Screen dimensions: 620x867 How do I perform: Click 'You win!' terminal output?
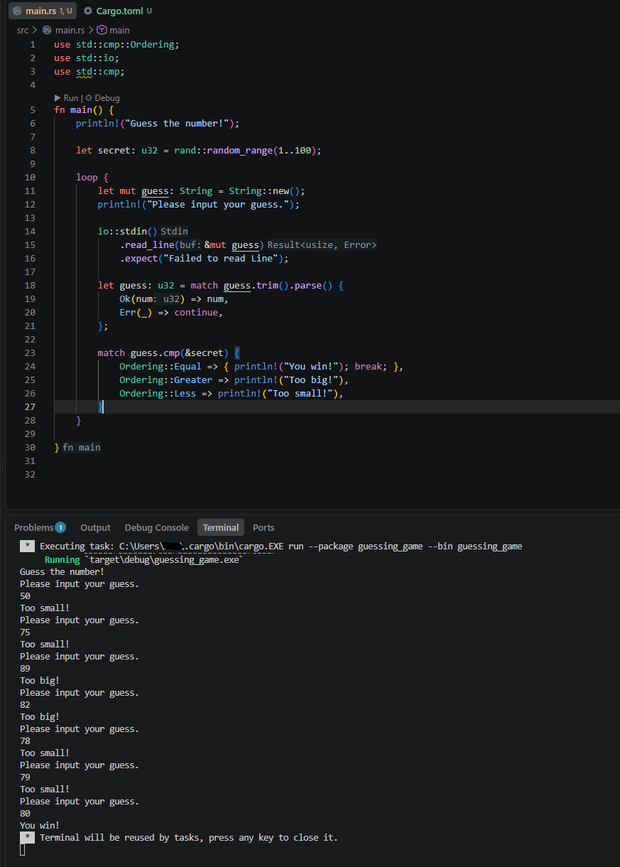click(x=40, y=826)
